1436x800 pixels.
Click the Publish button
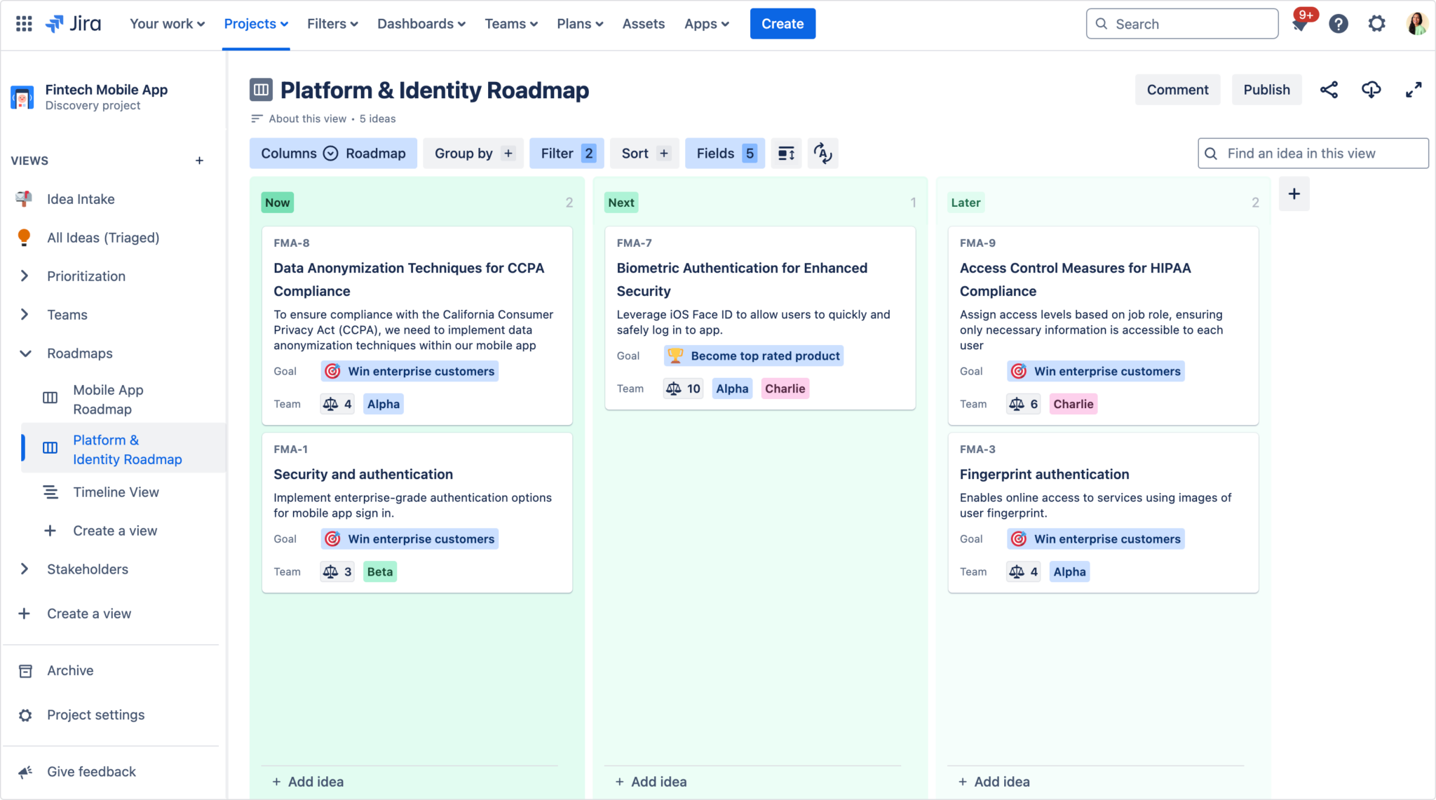point(1266,90)
